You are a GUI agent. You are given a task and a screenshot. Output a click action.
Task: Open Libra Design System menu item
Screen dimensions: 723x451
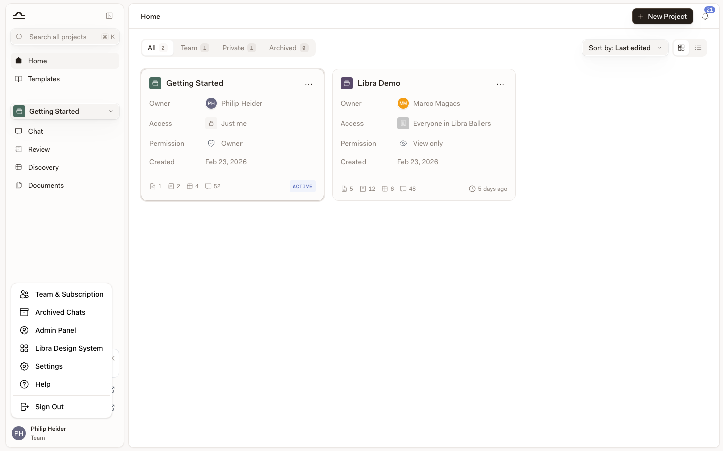pos(61,348)
